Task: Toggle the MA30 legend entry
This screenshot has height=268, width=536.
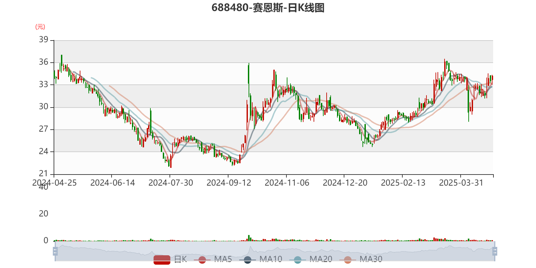Action: coord(361,259)
